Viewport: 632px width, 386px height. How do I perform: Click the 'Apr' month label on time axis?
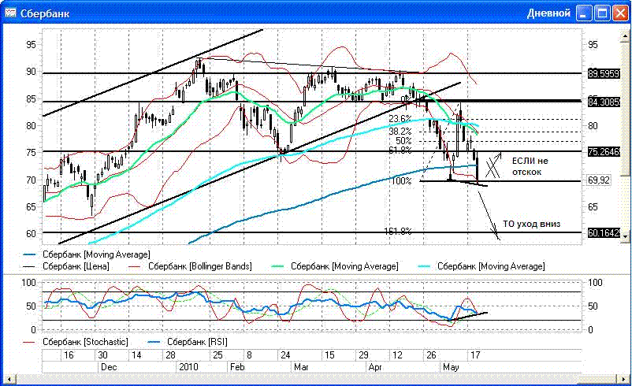coord(375,367)
